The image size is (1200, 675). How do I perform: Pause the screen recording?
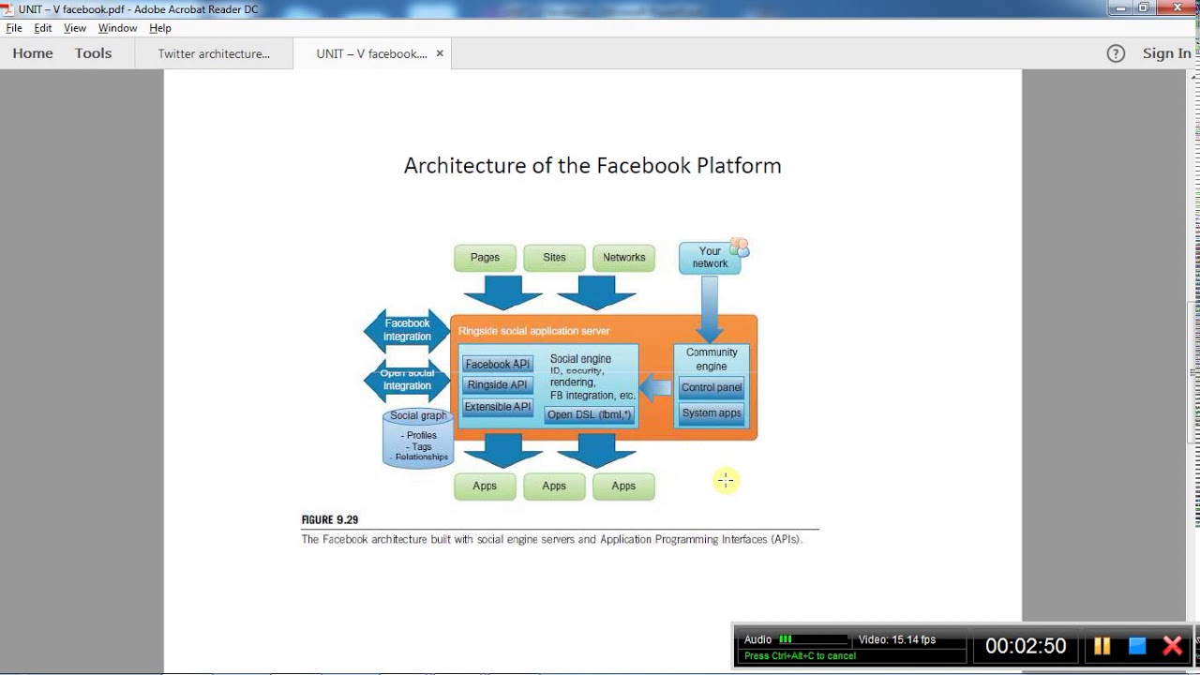click(x=1102, y=646)
